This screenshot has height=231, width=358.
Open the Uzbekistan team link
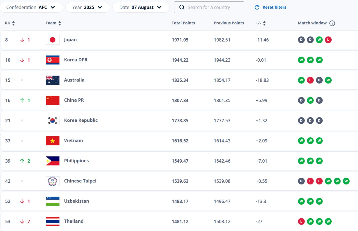[x=77, y=201]
